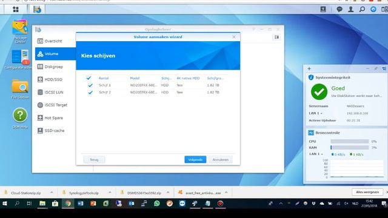Open the Configuratiescherm desktop icon
Screen dimensions: 388x218
[20, 59]
